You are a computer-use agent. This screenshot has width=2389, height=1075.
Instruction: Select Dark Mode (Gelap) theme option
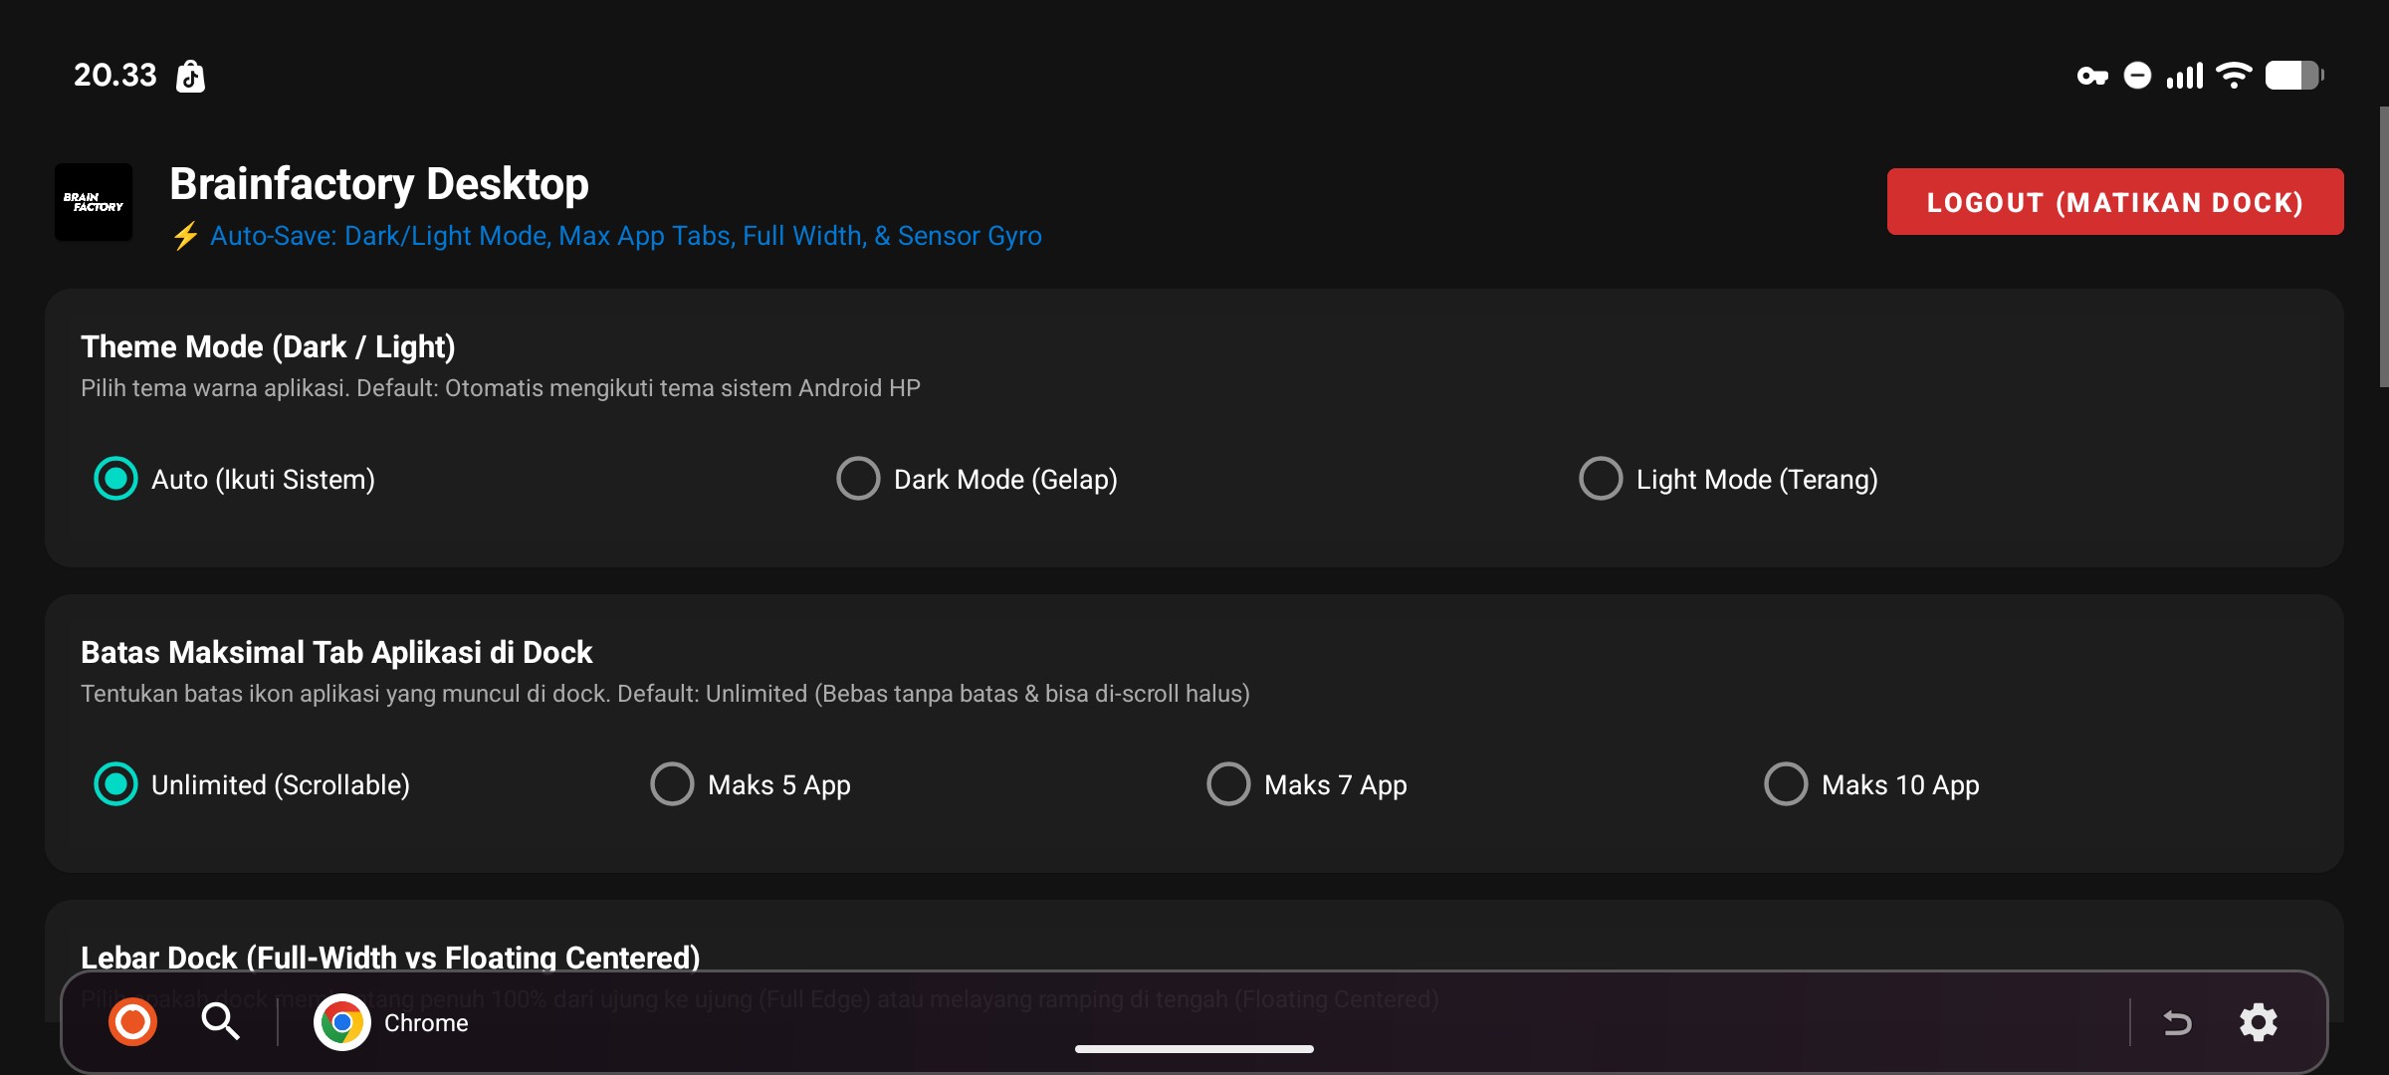click(977, 479)
